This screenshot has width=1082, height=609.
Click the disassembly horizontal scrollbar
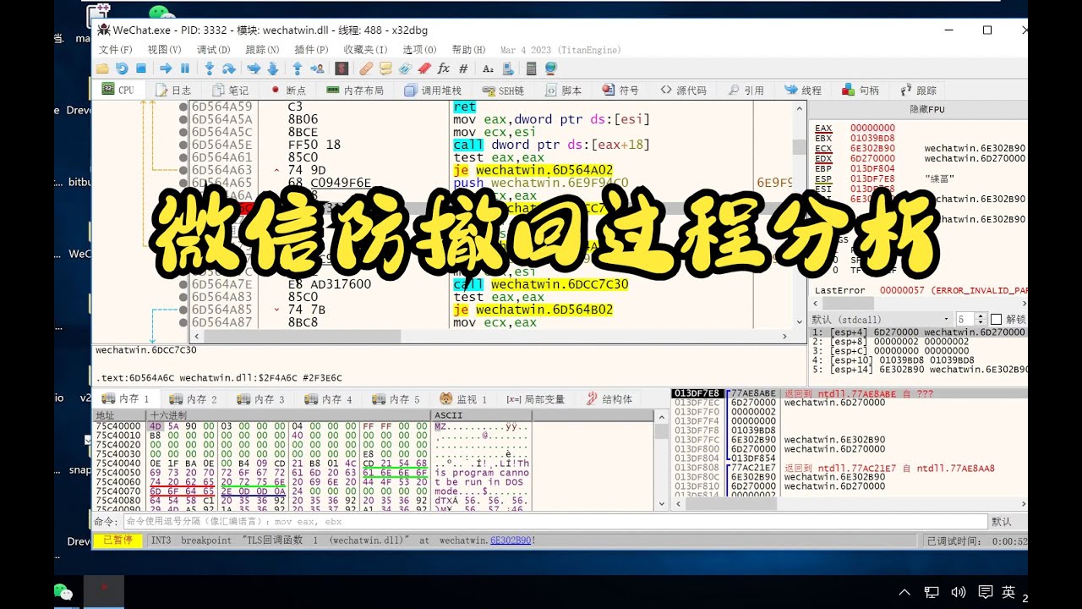tap(491, 336)
